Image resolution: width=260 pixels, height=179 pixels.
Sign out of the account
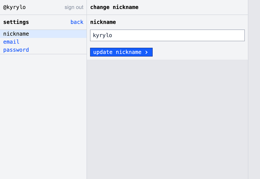coord(74,7)
